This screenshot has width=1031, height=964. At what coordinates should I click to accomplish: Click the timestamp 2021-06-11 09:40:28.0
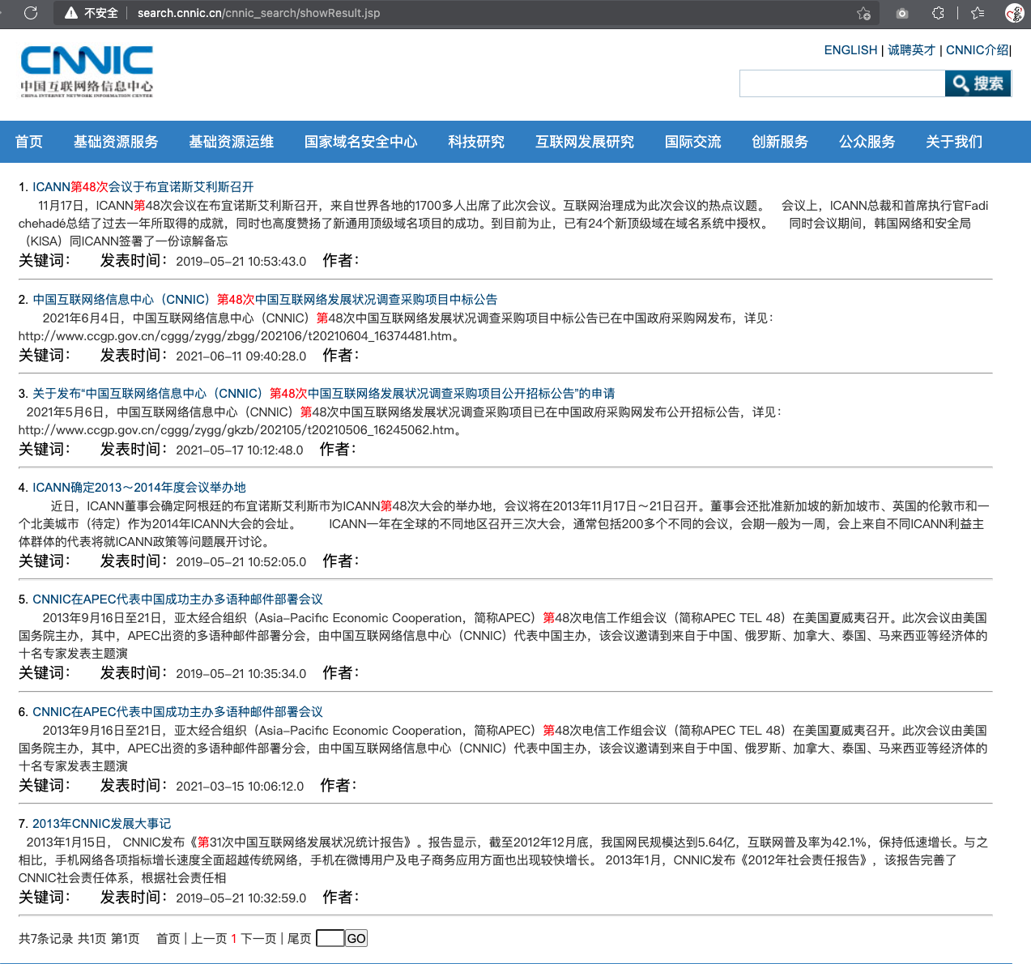point(241,356)
